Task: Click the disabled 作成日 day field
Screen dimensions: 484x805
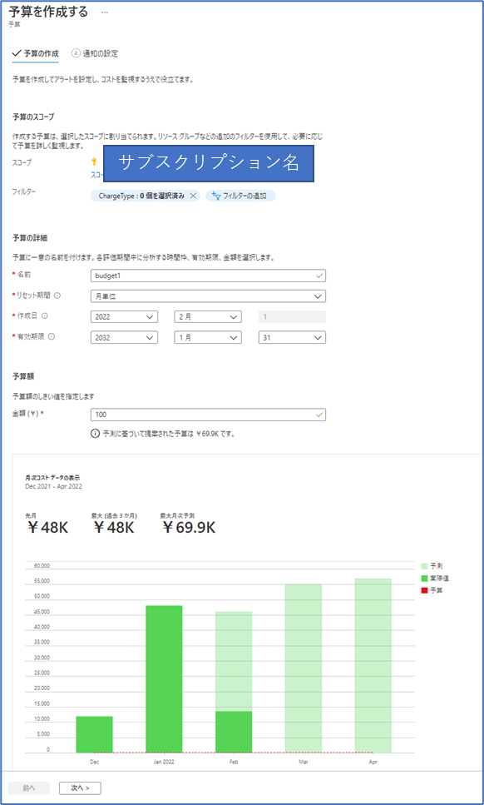Action: click(x=292, y=317)
